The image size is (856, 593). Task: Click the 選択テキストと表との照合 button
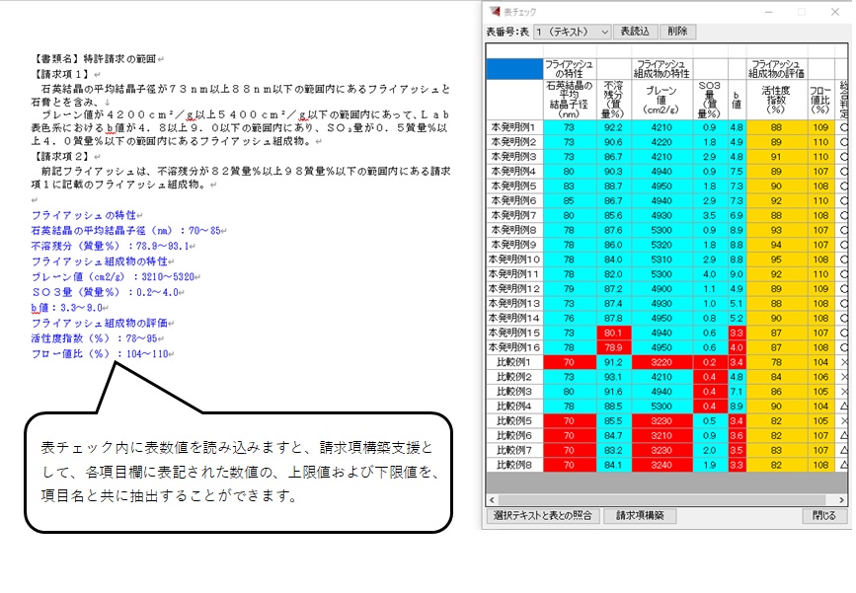pyautogui.click(x=542, y=516)
